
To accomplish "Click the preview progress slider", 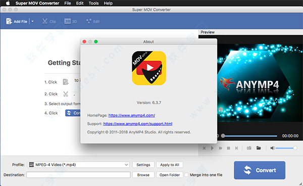I will (249, 136).
